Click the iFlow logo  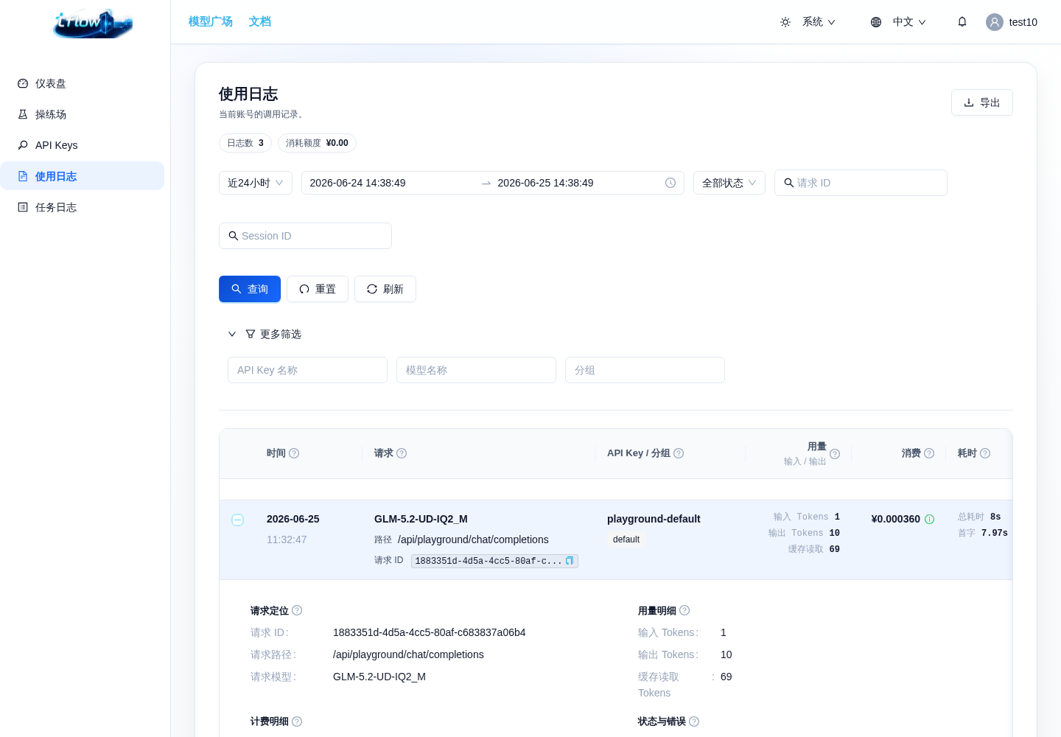tap(93, 24)
